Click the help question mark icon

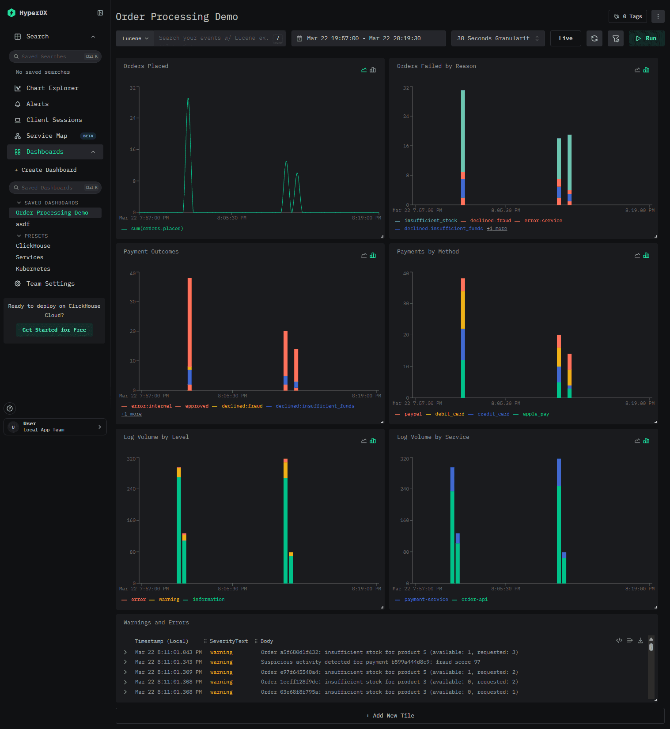10,408
